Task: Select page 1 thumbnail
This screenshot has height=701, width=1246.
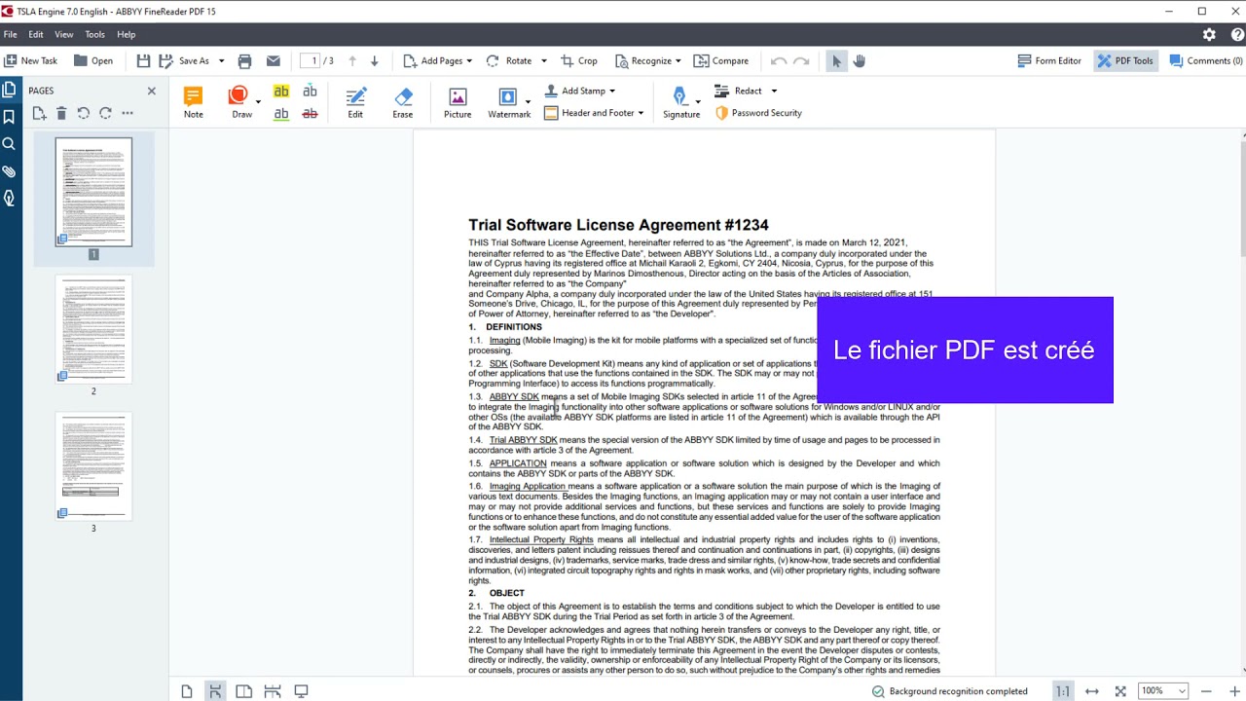Action: [x=93, y=192]
